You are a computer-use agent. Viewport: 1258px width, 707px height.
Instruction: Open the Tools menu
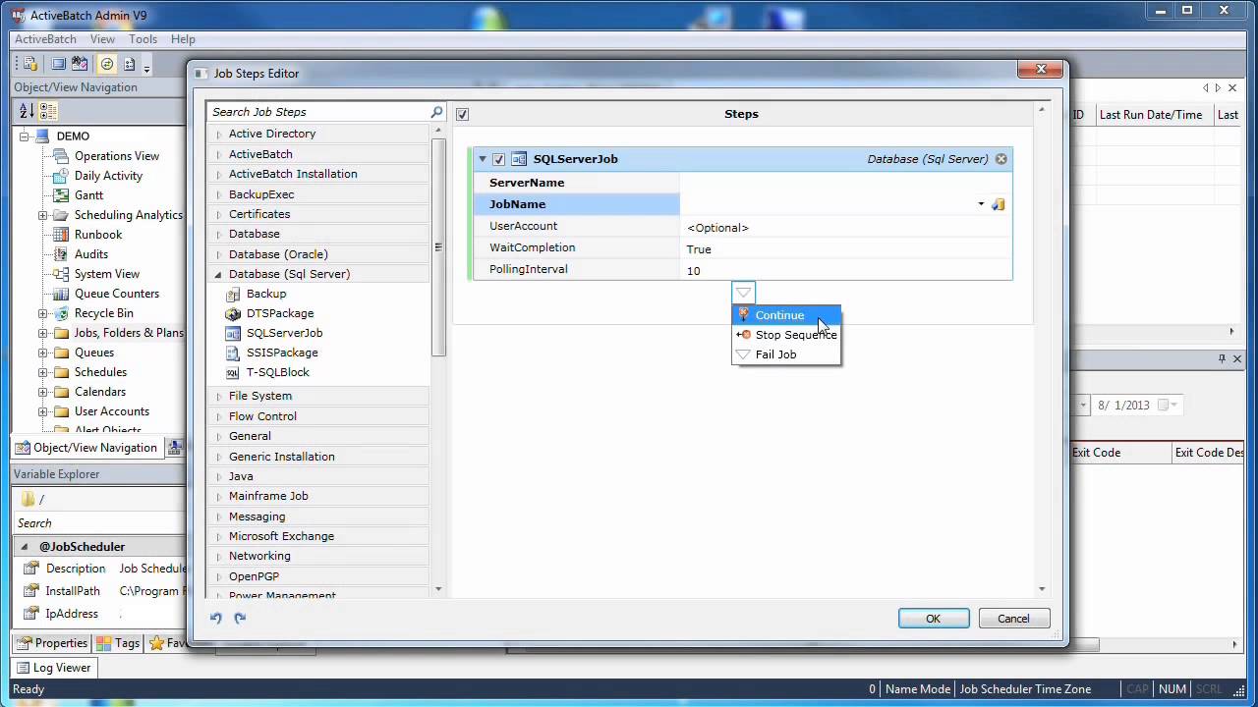pos(143,39)
